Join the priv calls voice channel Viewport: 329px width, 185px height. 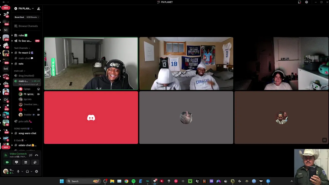coord(27,121)
